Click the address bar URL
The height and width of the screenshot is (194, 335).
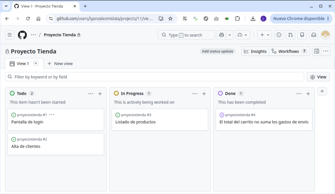coord(104,18)
